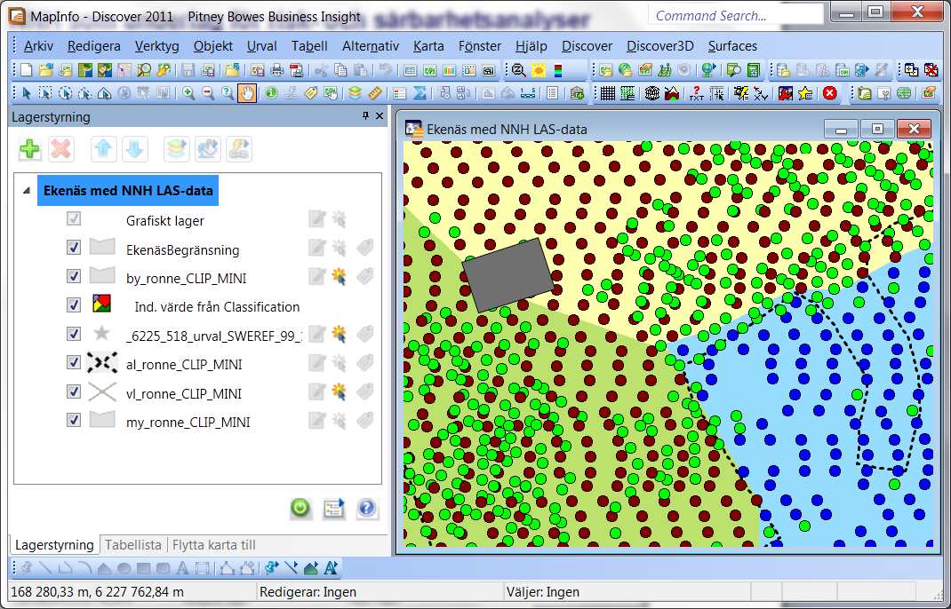Click the vl_ronne_CLIP_MINI line style swatch
951x609 pixels.
[x=102, y=392]
